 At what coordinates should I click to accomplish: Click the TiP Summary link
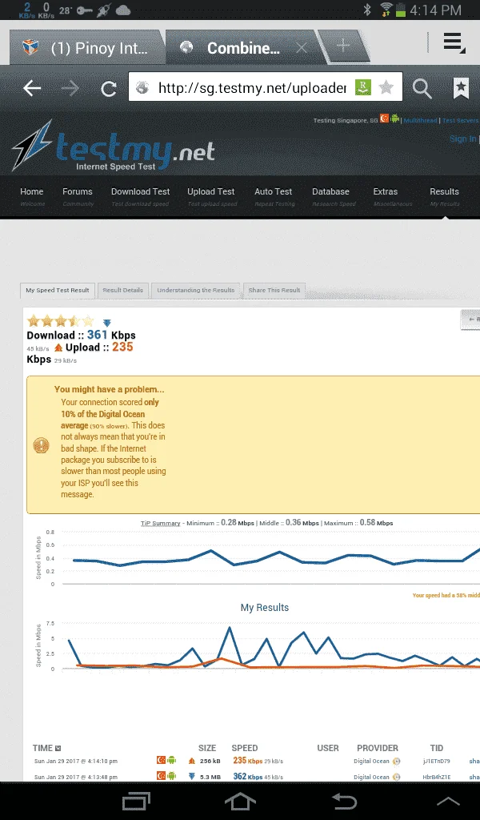coord(160,523)
